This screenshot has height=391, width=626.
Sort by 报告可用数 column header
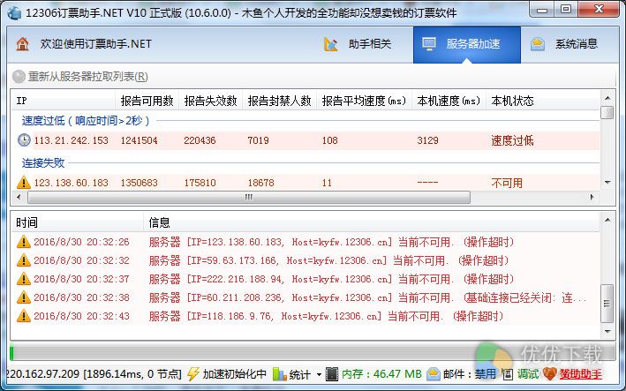point(147,101)
